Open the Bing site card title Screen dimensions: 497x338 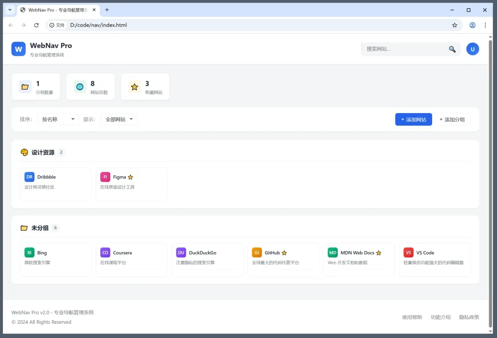click(42, 253)
